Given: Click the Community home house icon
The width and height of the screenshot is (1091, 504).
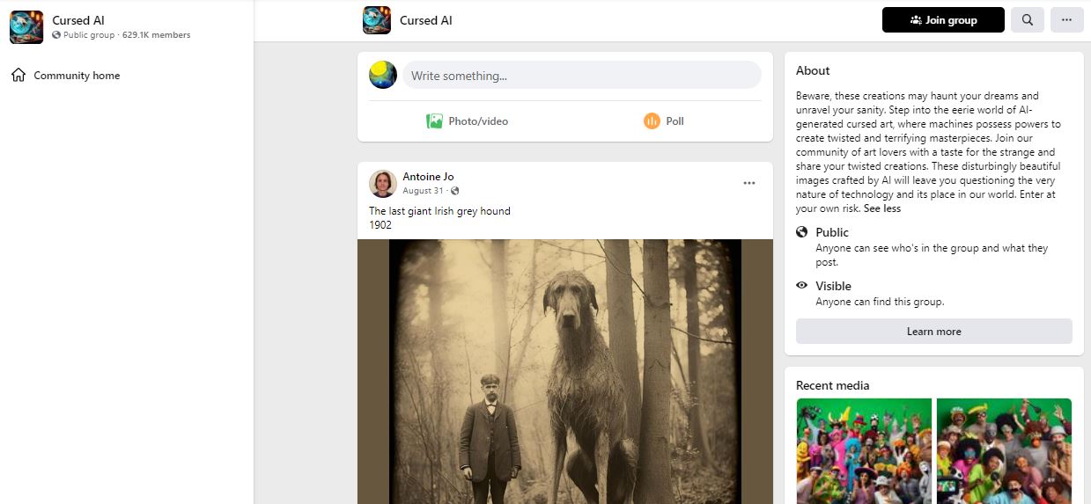Looking at the screenshot, I should pos(18,76).
